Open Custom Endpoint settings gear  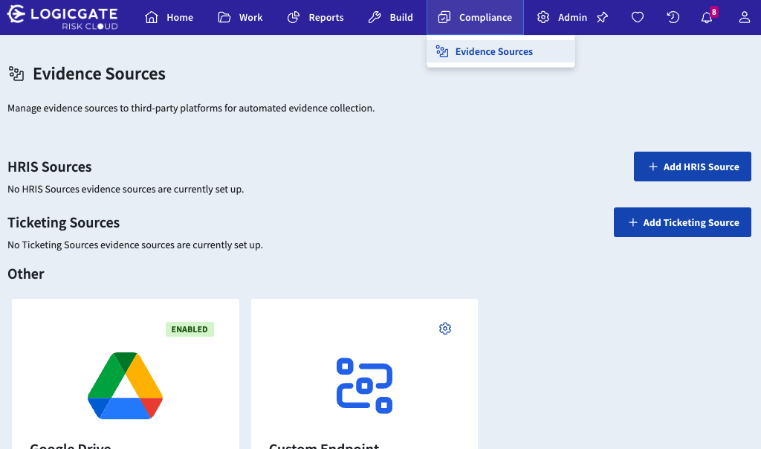coord(445,329)
